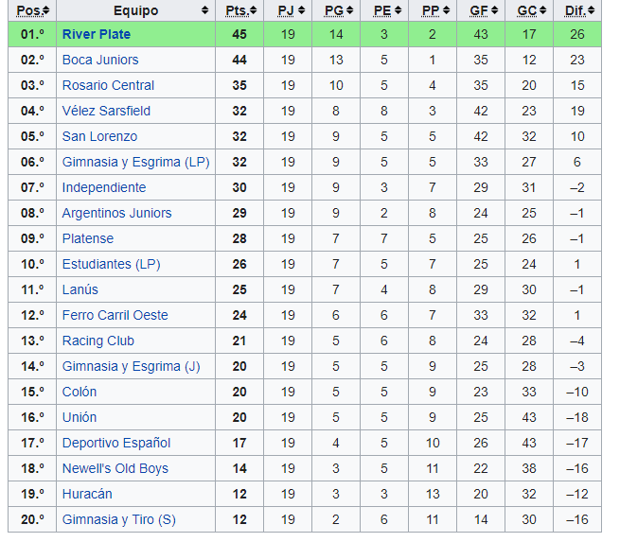
Task: Select River Plate's 45 points cell
Action: [239, 34]
